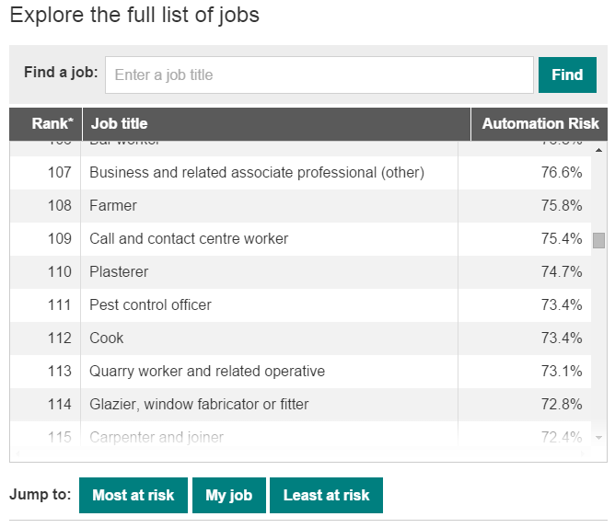The width and height of the screenshot is (615, 528).
Task: Click the Automation Risk column header
Action: click(x=540, y=123)
